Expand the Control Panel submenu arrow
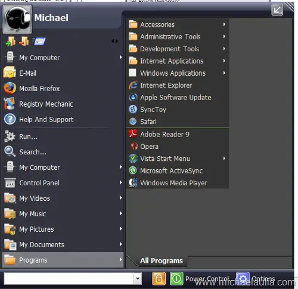This screenshot has height=289, width=298. pyautogui.click(x=120, y=182)
